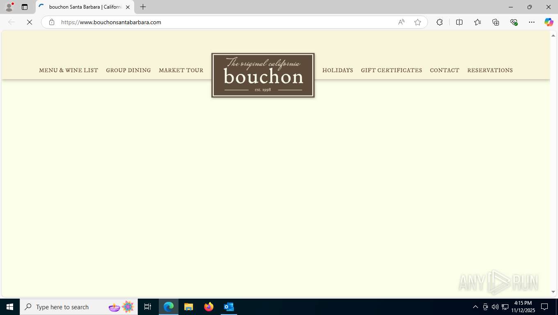Minimize the Edge window
558x315 pixels.
511,7
